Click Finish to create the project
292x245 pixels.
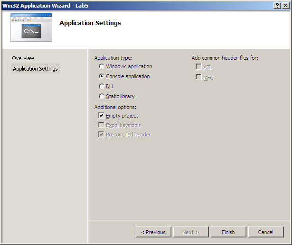228,232
